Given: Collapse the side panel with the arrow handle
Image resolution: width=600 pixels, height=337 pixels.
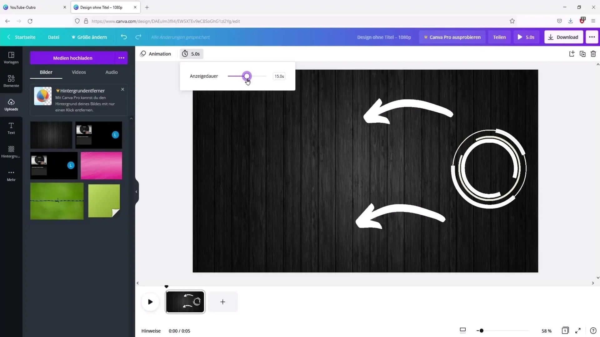Looking at the screenshot, I should pyautogui.click(x=136, y=192).
